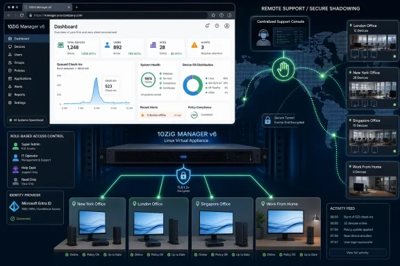400x266 pixels.
Task: Click the Singapore Office card location pin
Action: click(x=197, y=204)
